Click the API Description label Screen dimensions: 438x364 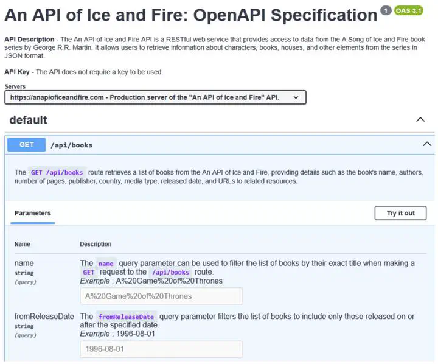(29, 40)
